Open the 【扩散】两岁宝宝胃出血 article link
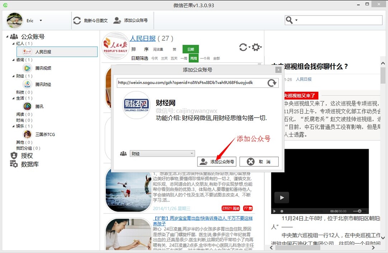388x253 pixels. tap(203, 221)
